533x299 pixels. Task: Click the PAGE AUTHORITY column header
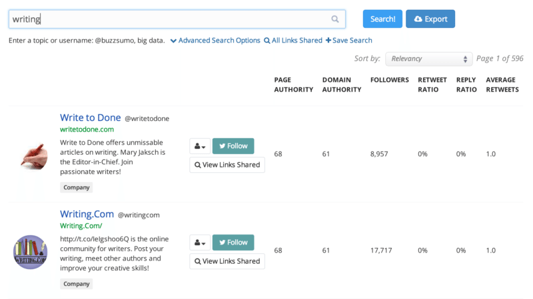[x=294, y=85]
